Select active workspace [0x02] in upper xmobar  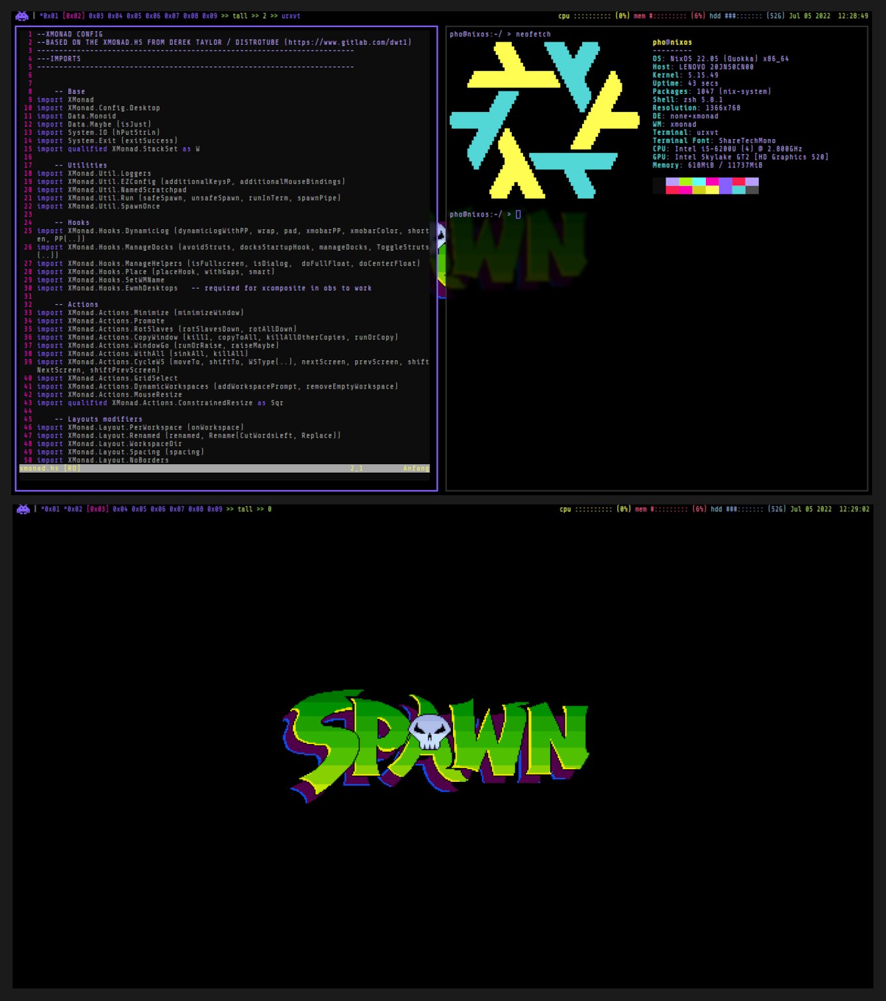[x=74, y=16]
